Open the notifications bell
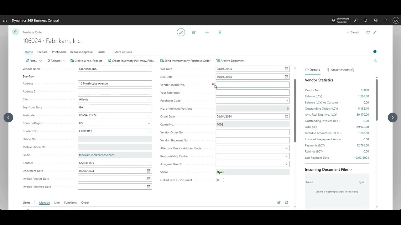 [366, 20]
